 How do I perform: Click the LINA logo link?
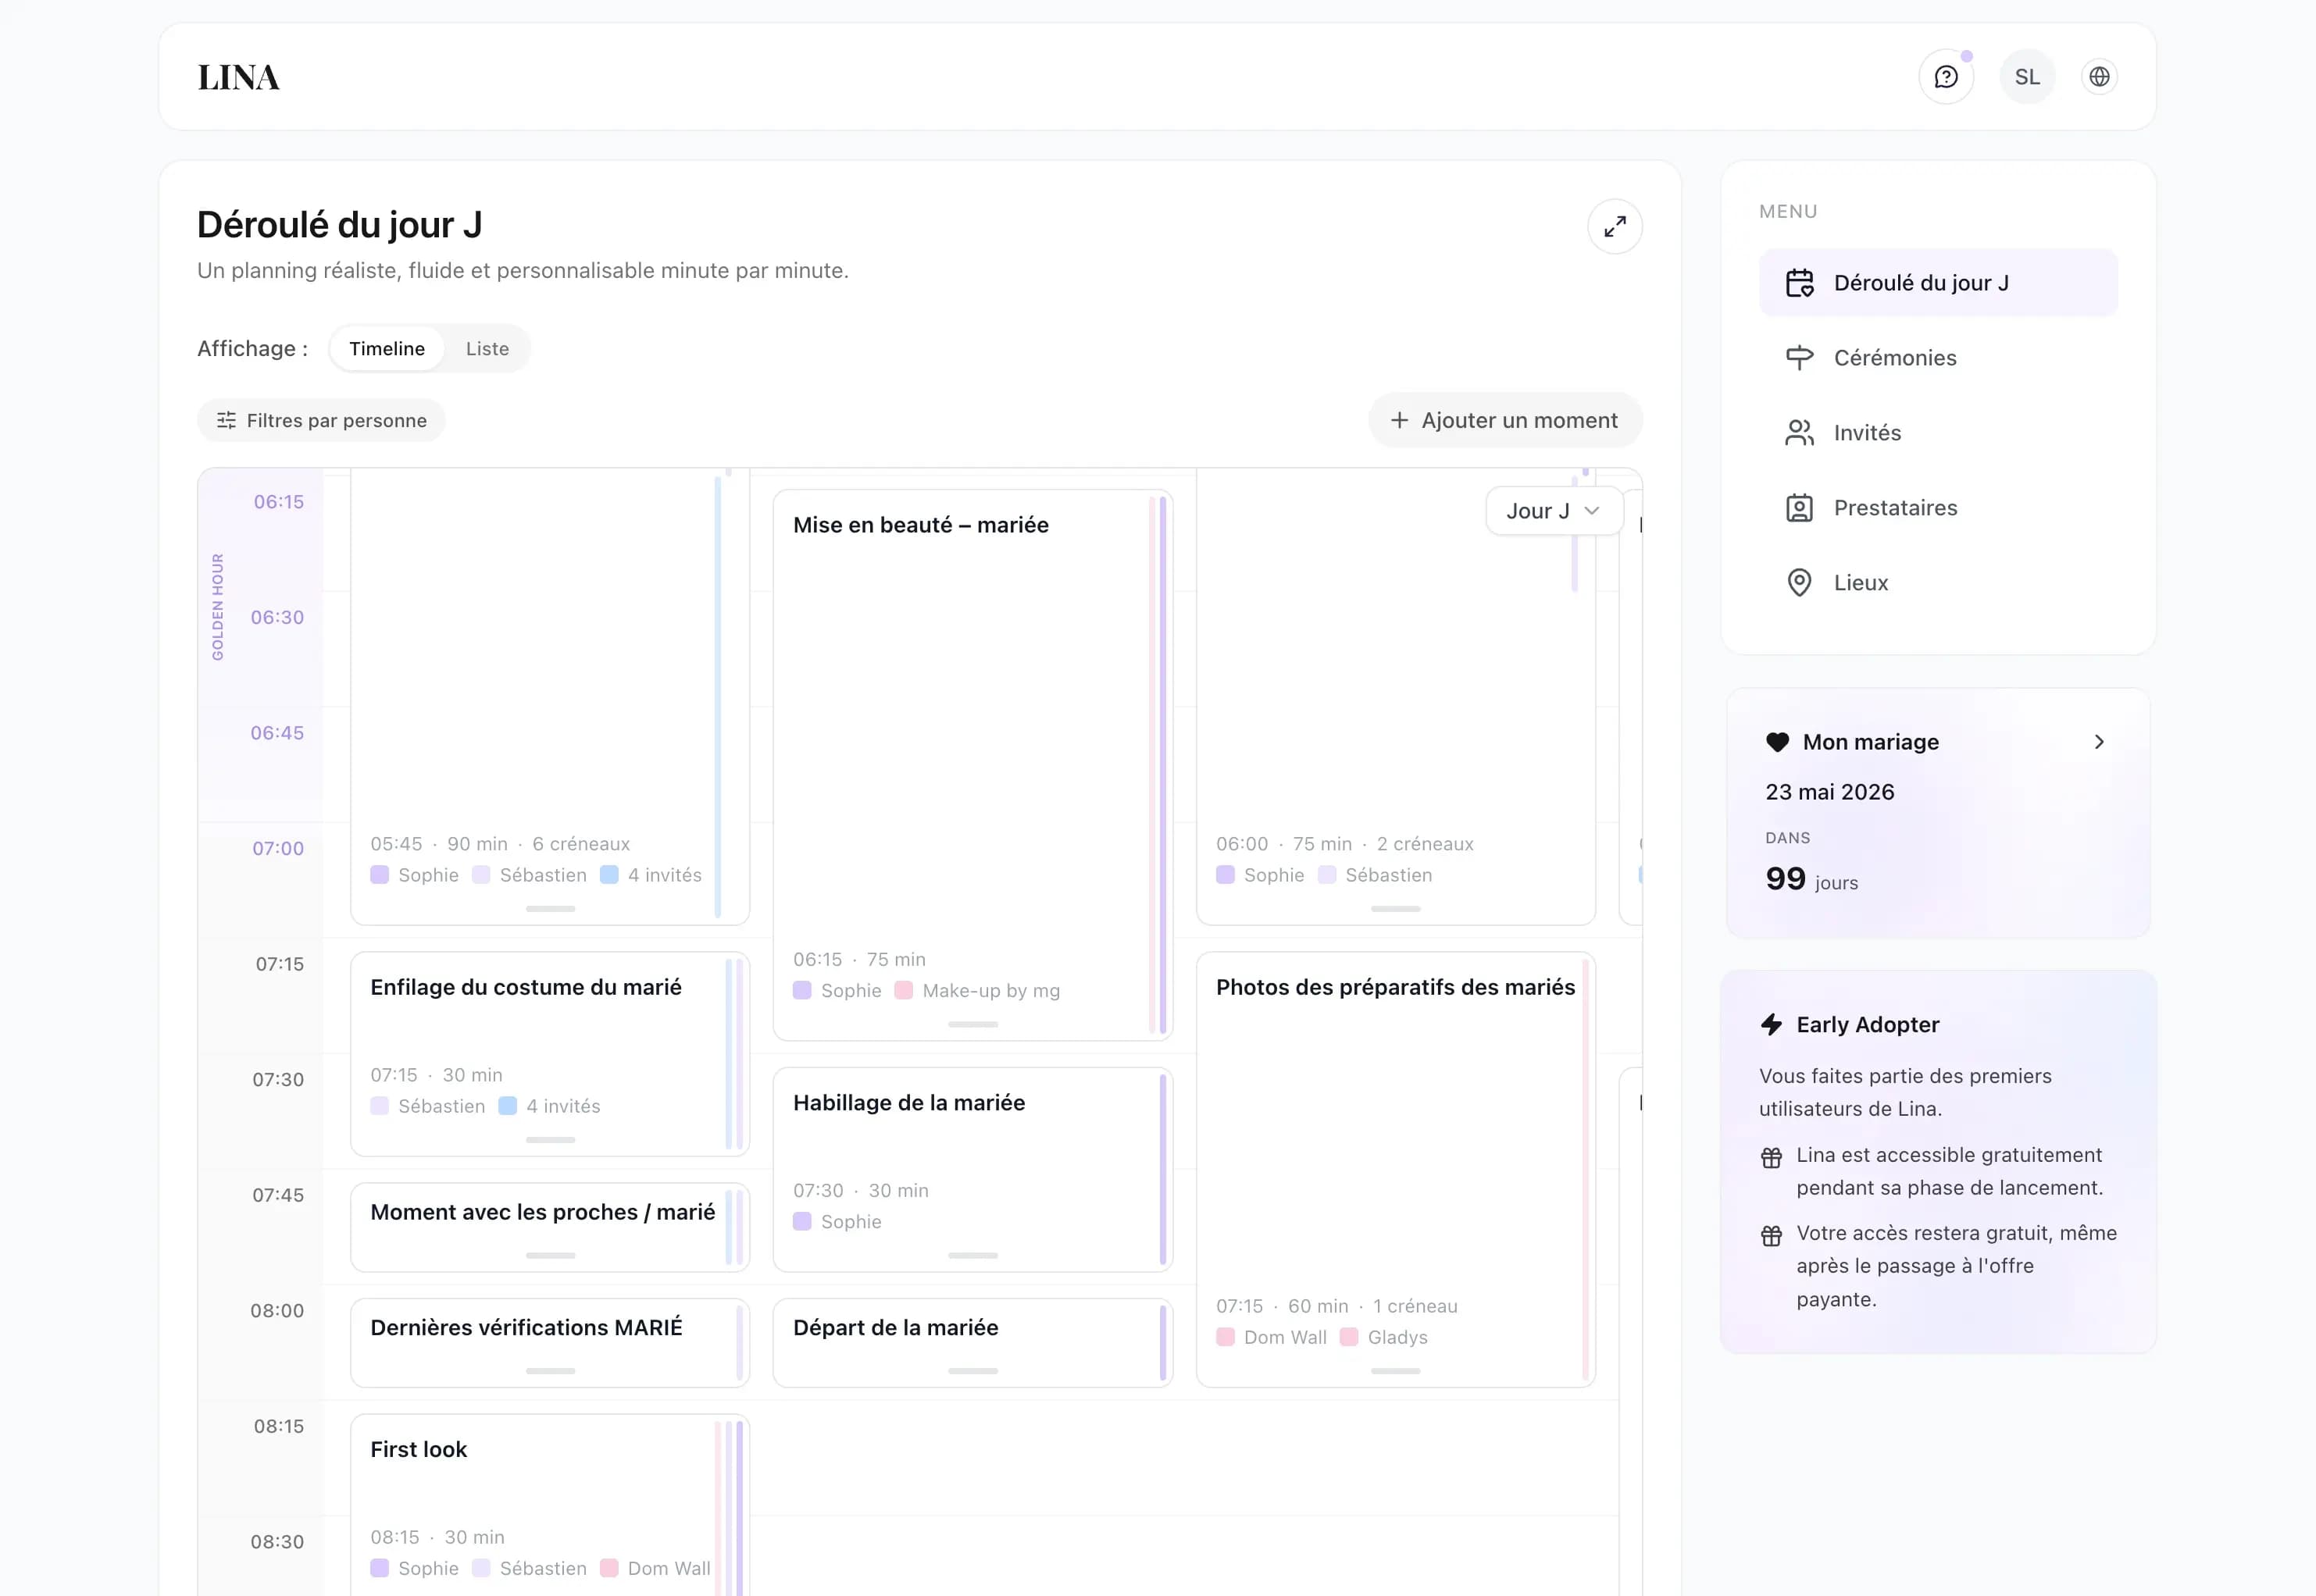238,77
